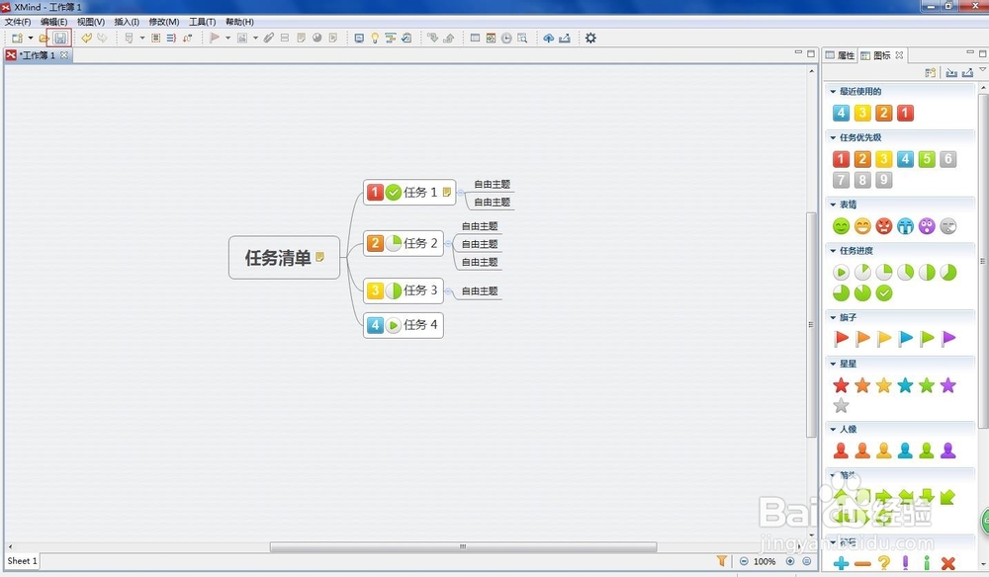Click the Open folder toolbar icon
Screen dimensions: 989x577
coord(44,39)
